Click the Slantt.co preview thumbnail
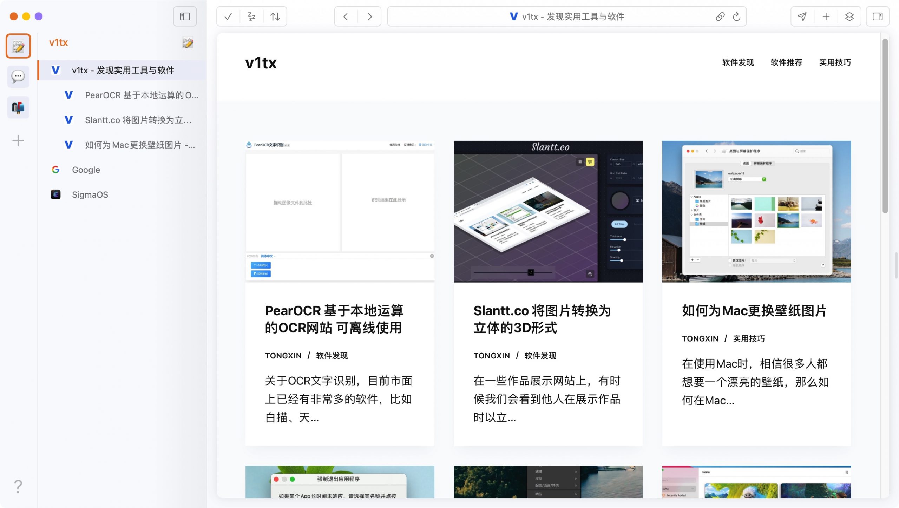The width and height of the screenshot is (899, 508). click(548, 211)
